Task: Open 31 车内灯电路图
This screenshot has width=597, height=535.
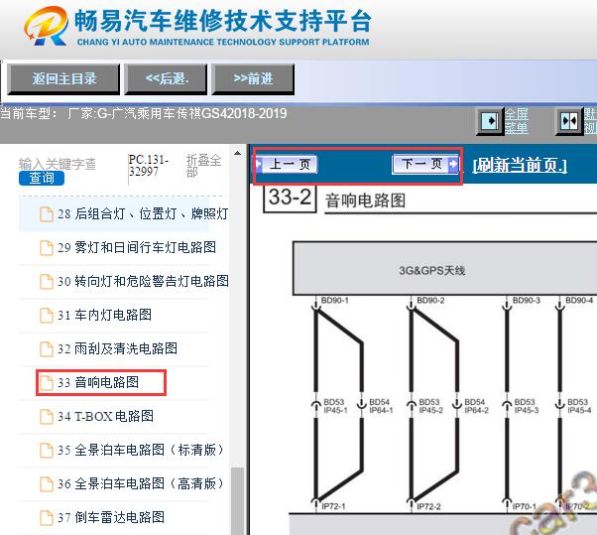Action: point(104,315)
